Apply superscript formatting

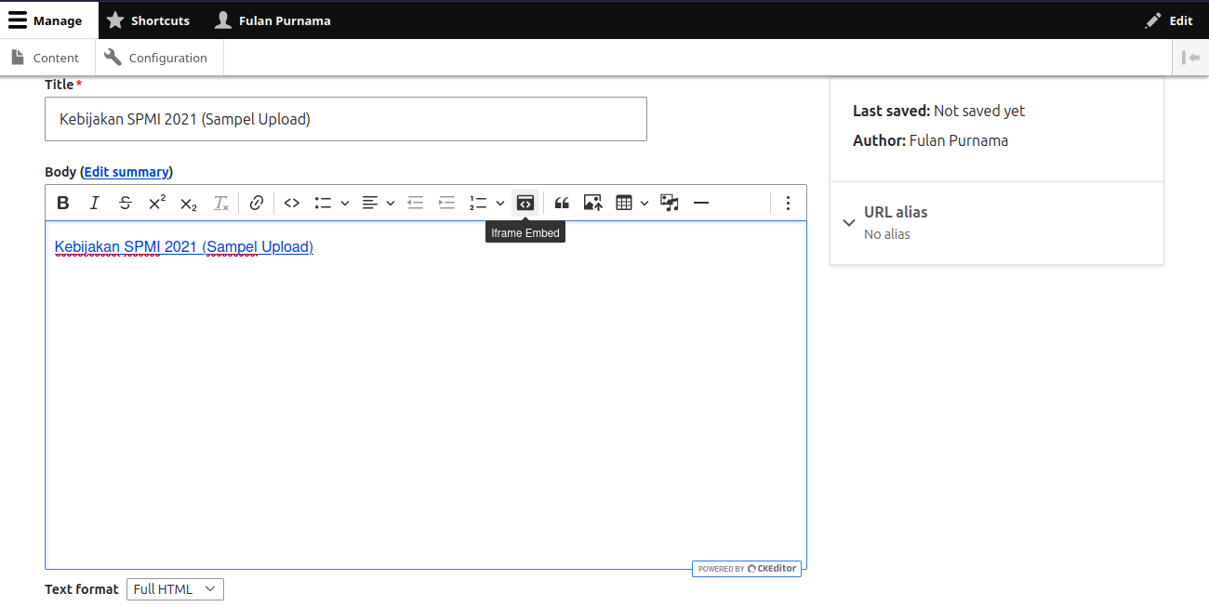click(x=157, y=203)
